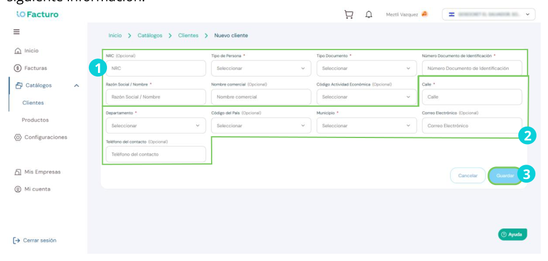This screenshot has width=548, height=261.
Task: Click the Cancelar button
Action: click(x=468, y=175)
